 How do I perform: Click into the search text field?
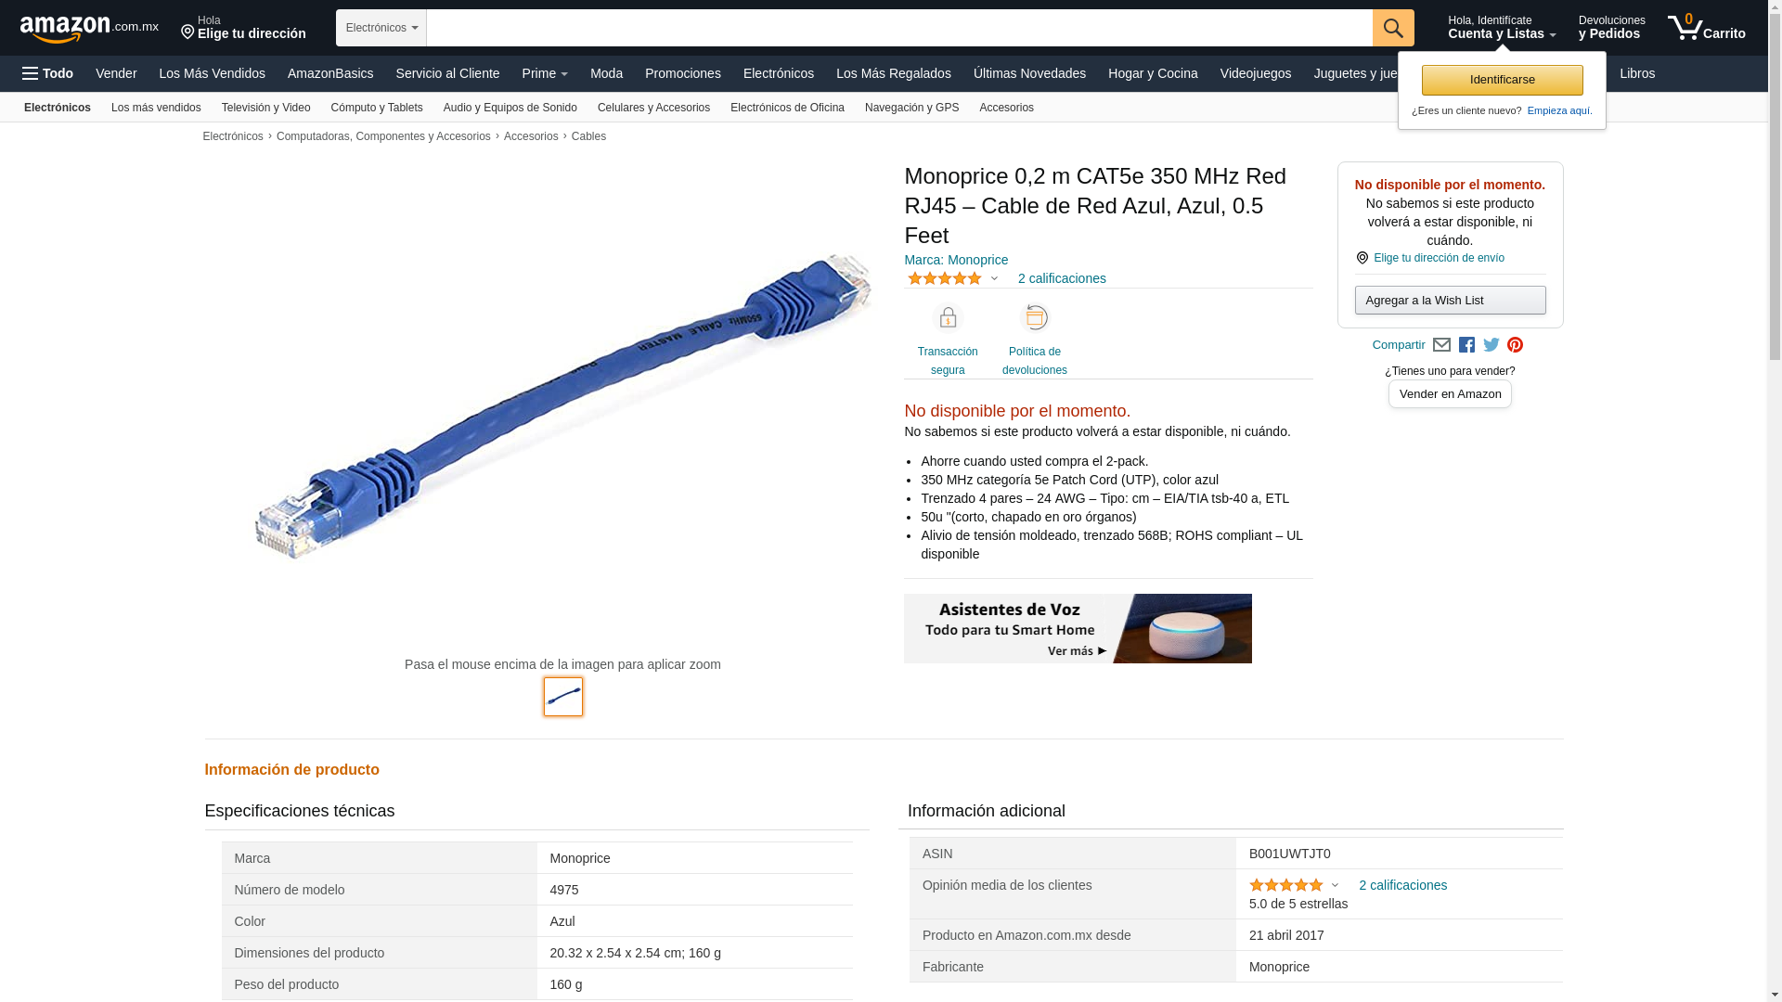(899, 28)
